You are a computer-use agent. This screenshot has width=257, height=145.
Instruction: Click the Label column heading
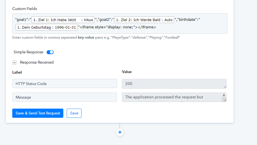[17, 72]
